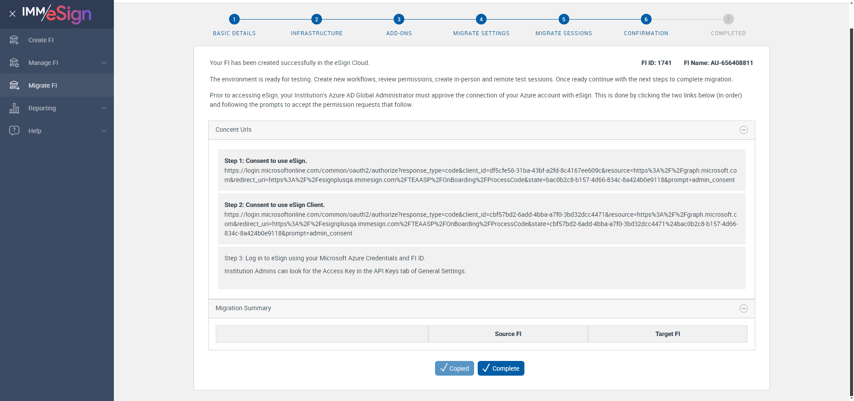The image size is (854, 401).
Task: Close the sidebar with the X icon
Action: tap(12, 14)
